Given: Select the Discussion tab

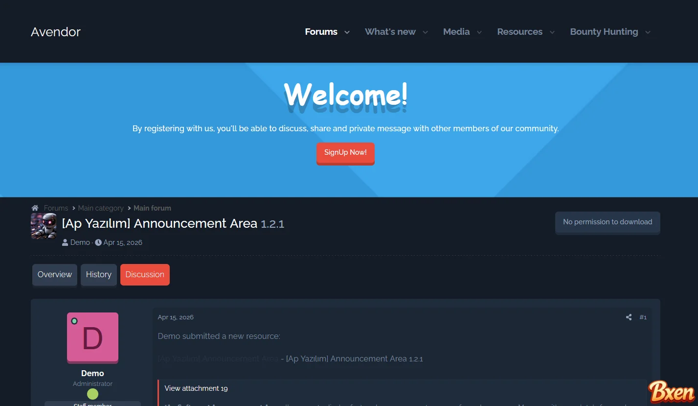Looking at the screenshot, I should [145, 275].
